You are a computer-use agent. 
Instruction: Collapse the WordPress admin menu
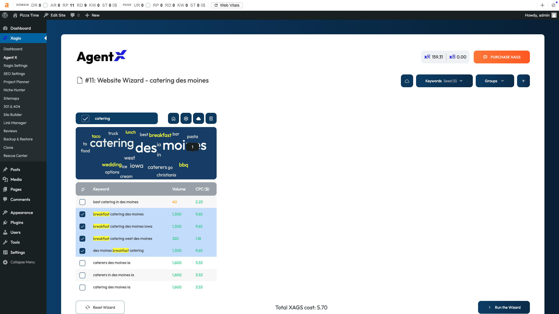point(23,262)
